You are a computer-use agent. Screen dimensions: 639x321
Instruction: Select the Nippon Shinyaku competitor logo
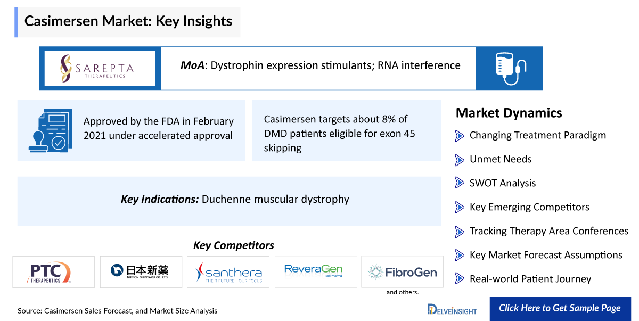(x=141, y=272)
